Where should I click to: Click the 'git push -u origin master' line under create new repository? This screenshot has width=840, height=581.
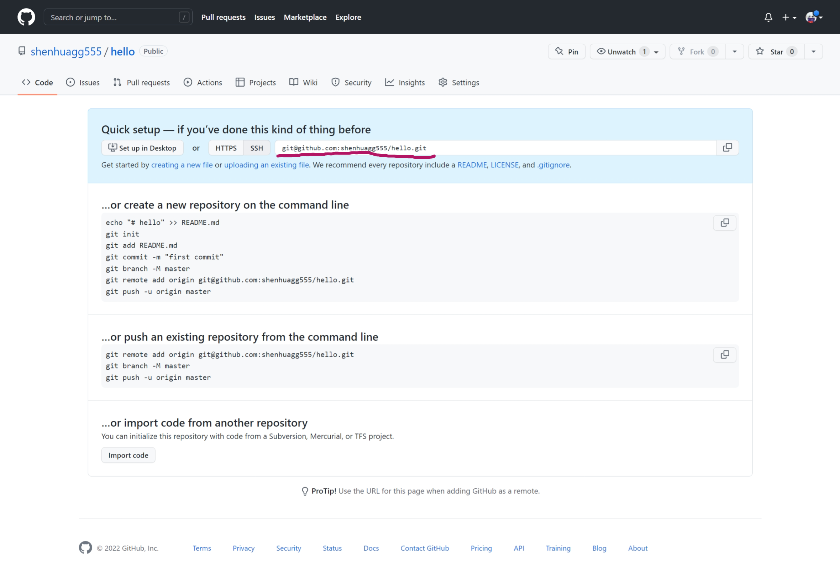158,292
